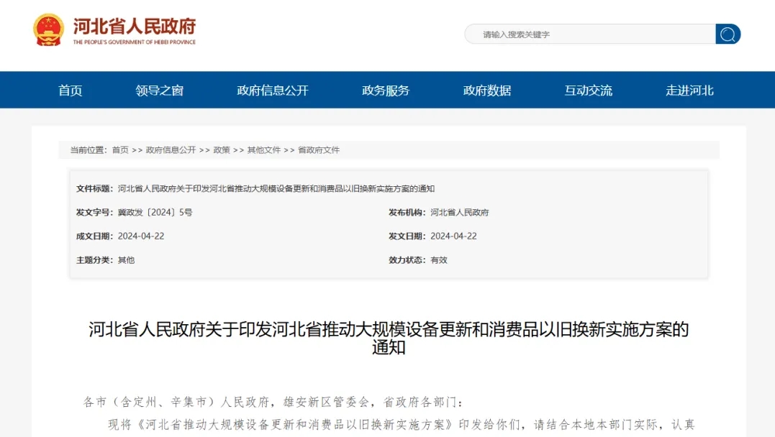The height and width of the screenshot is (437, 775).
Task: Click 政策 in the breadcrumb trail
Action: [x=219, y=150]
